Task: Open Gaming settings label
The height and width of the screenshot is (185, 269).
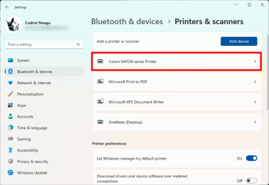Action: (24, 139)
